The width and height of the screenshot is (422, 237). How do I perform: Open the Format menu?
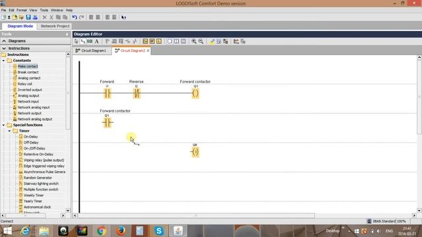point(22,11)
